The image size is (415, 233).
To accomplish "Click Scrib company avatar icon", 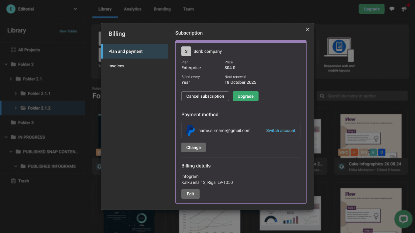I will point(186,51).
